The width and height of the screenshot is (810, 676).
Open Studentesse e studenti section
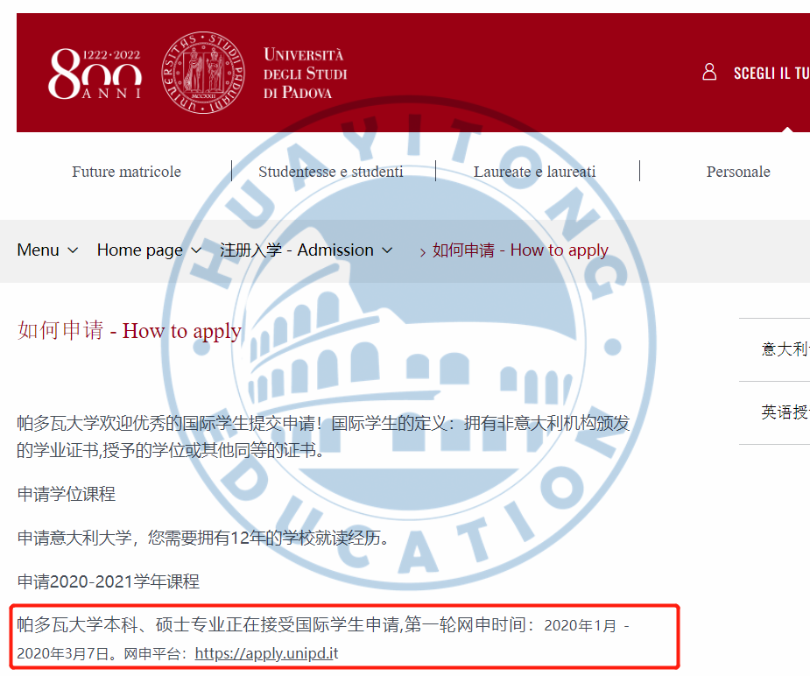click(x=331, y=172)
